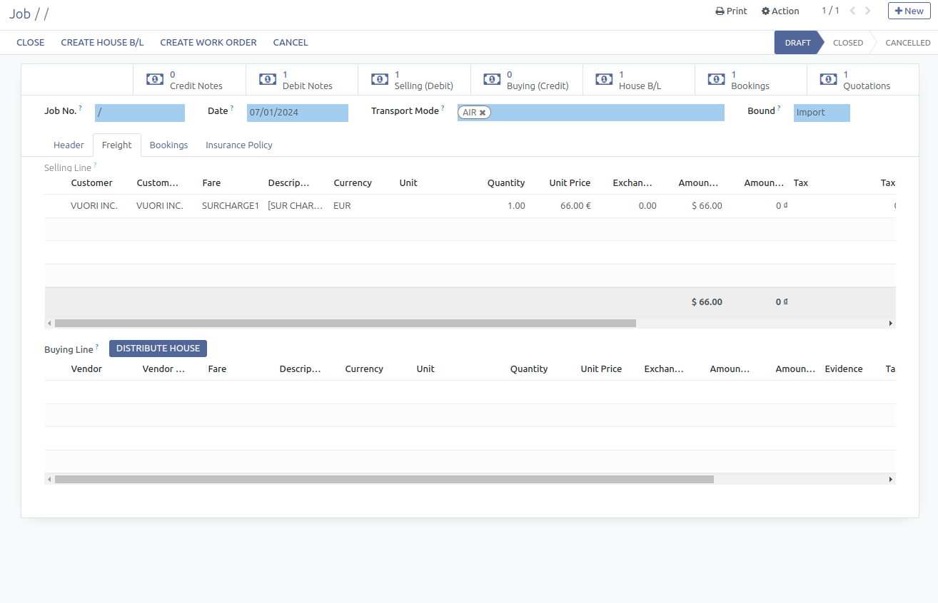Open the Bound selection field

pyautogui.click(x=821, y=113)
